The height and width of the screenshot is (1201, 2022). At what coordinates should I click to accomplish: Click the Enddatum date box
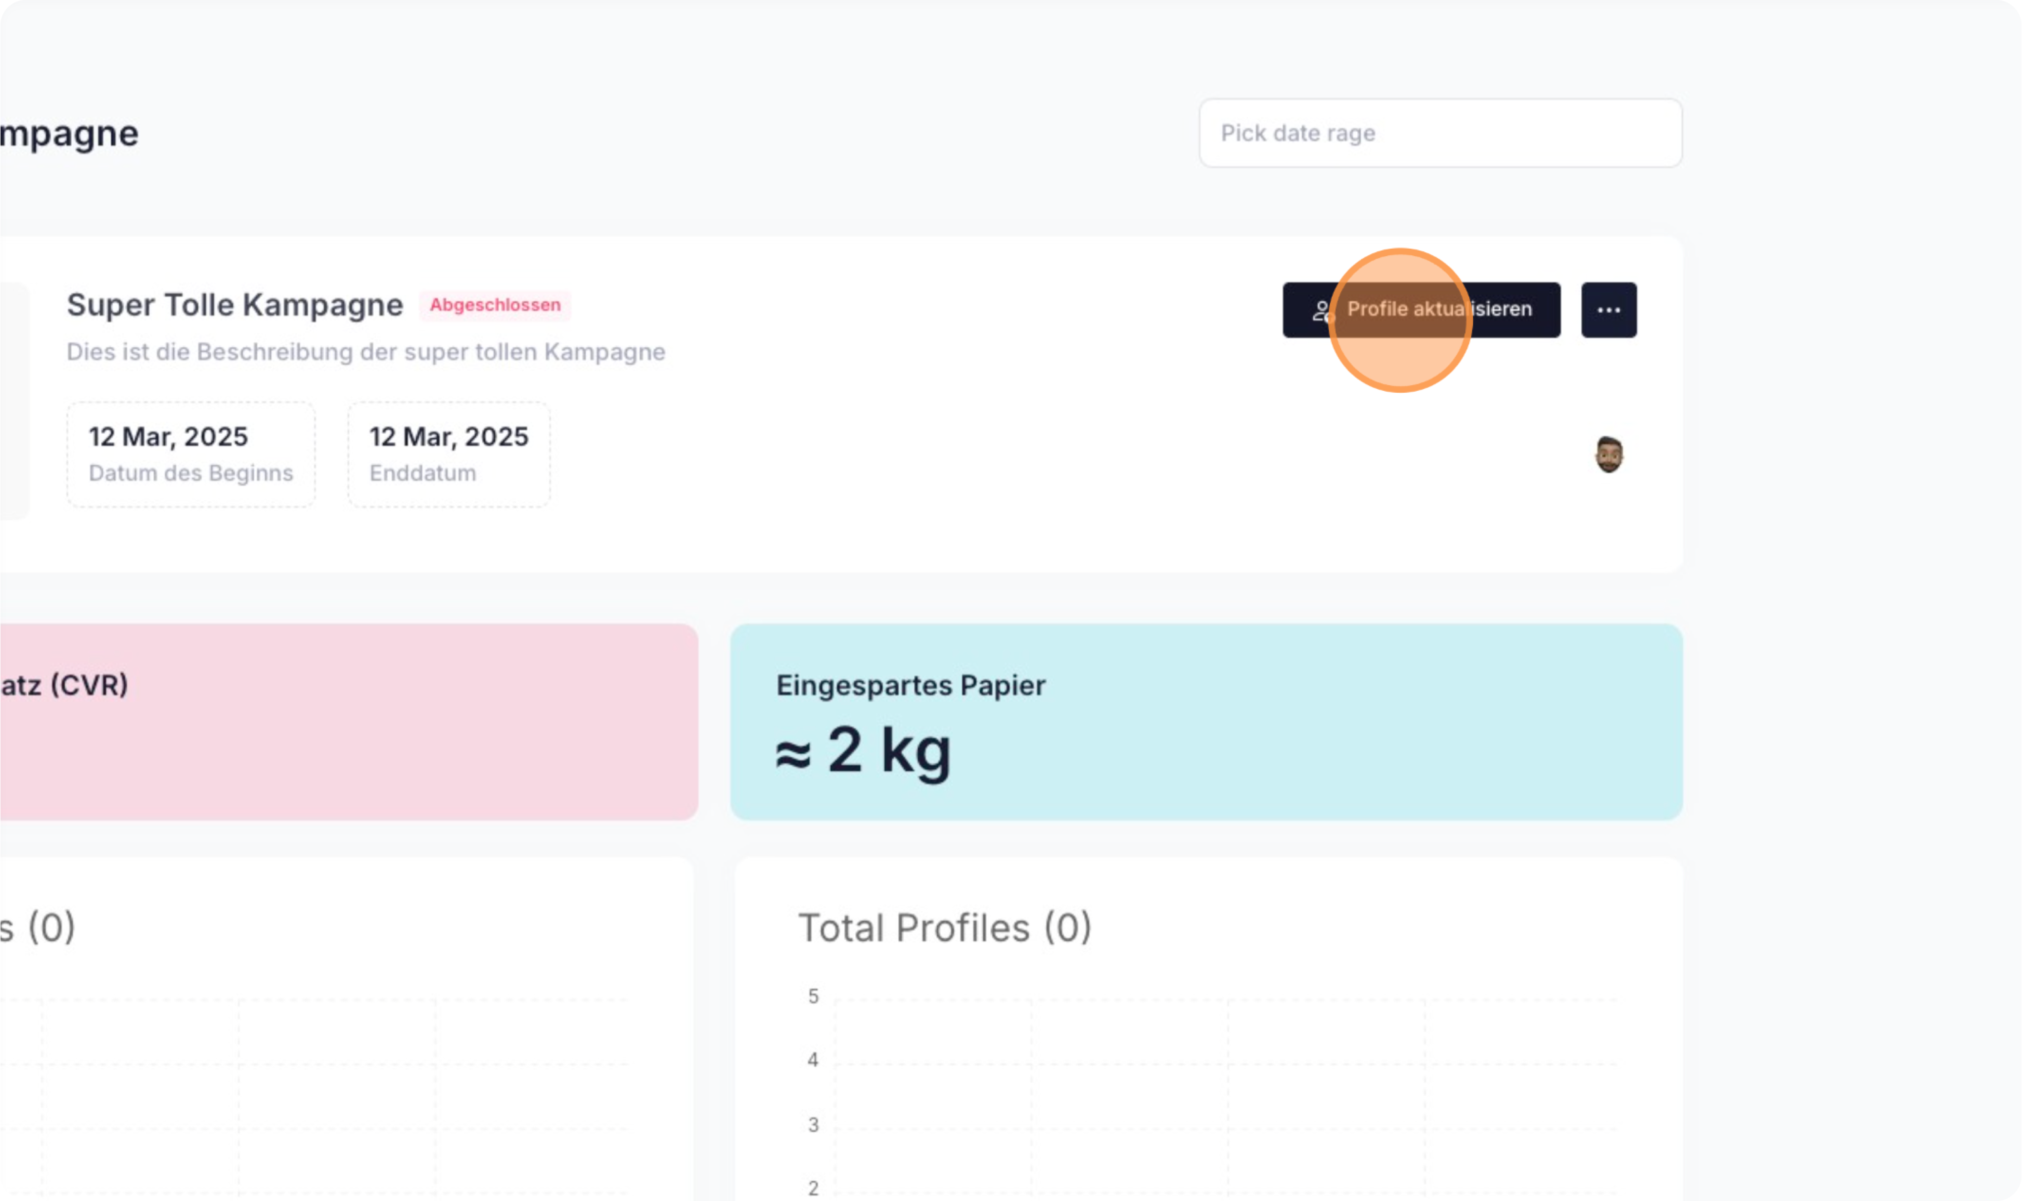[449, 454]
